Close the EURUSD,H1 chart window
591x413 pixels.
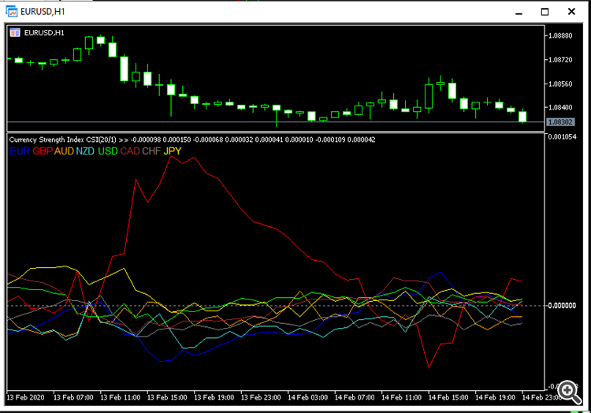(x=571, y=12)
